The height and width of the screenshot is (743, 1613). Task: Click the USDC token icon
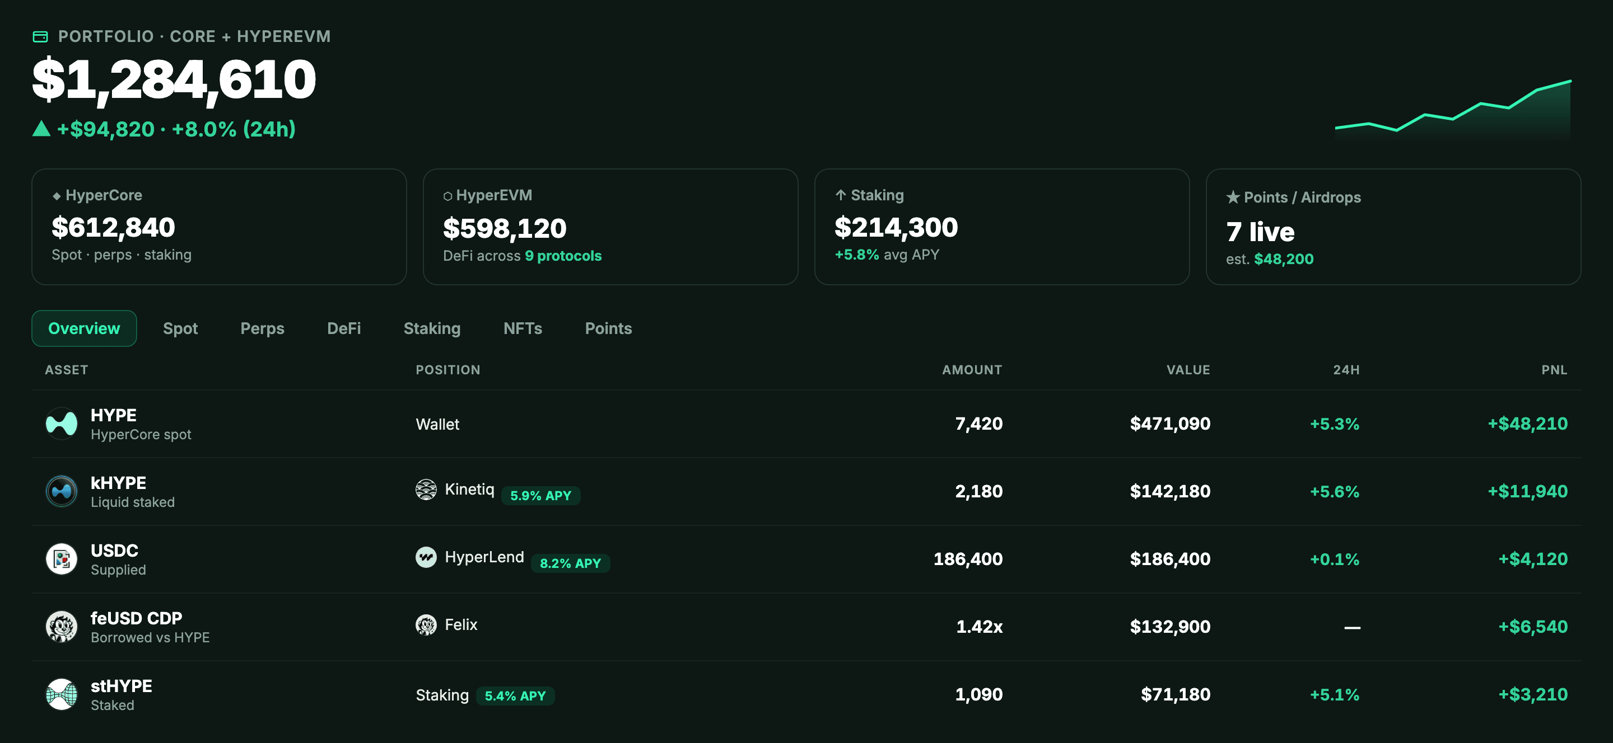pos(62,559)
